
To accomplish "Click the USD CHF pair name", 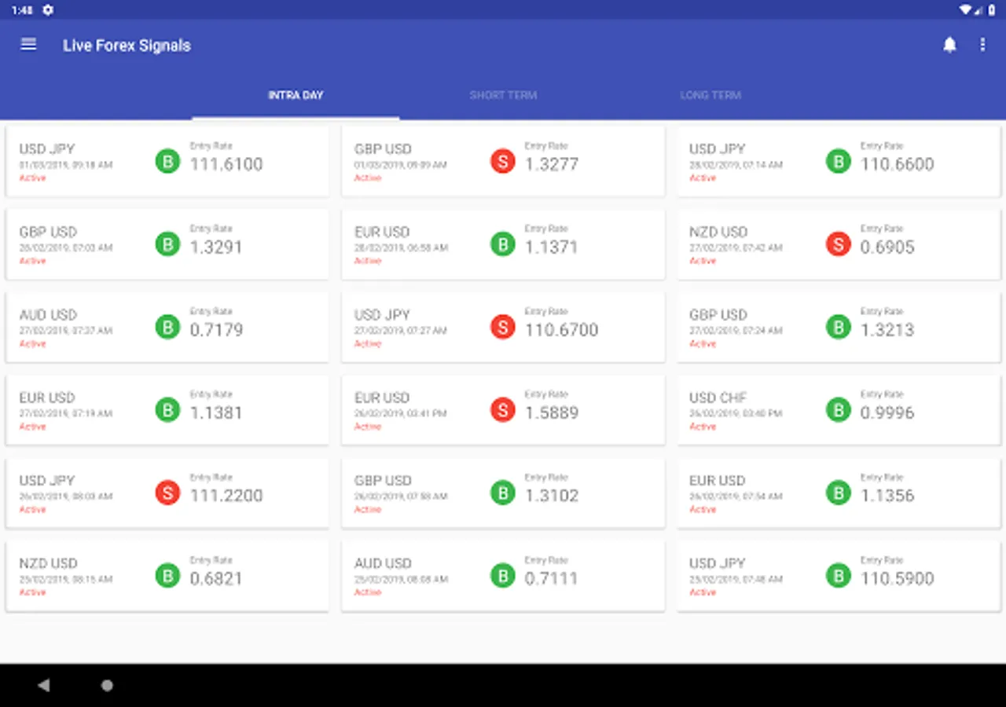I will click(x=718, y=397).
